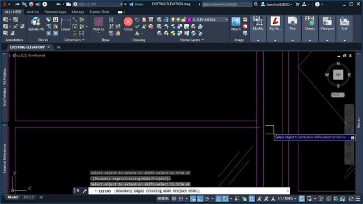
Task: Toggle MODEL space button in status bar
Action: click(x=163, y=199)
